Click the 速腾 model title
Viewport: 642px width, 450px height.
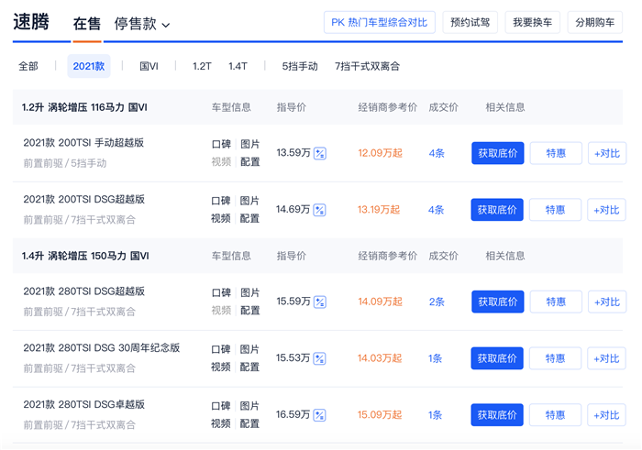[x=31, y=22]
